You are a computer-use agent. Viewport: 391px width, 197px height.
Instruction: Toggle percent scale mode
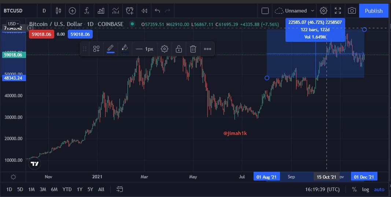[354, 190]
